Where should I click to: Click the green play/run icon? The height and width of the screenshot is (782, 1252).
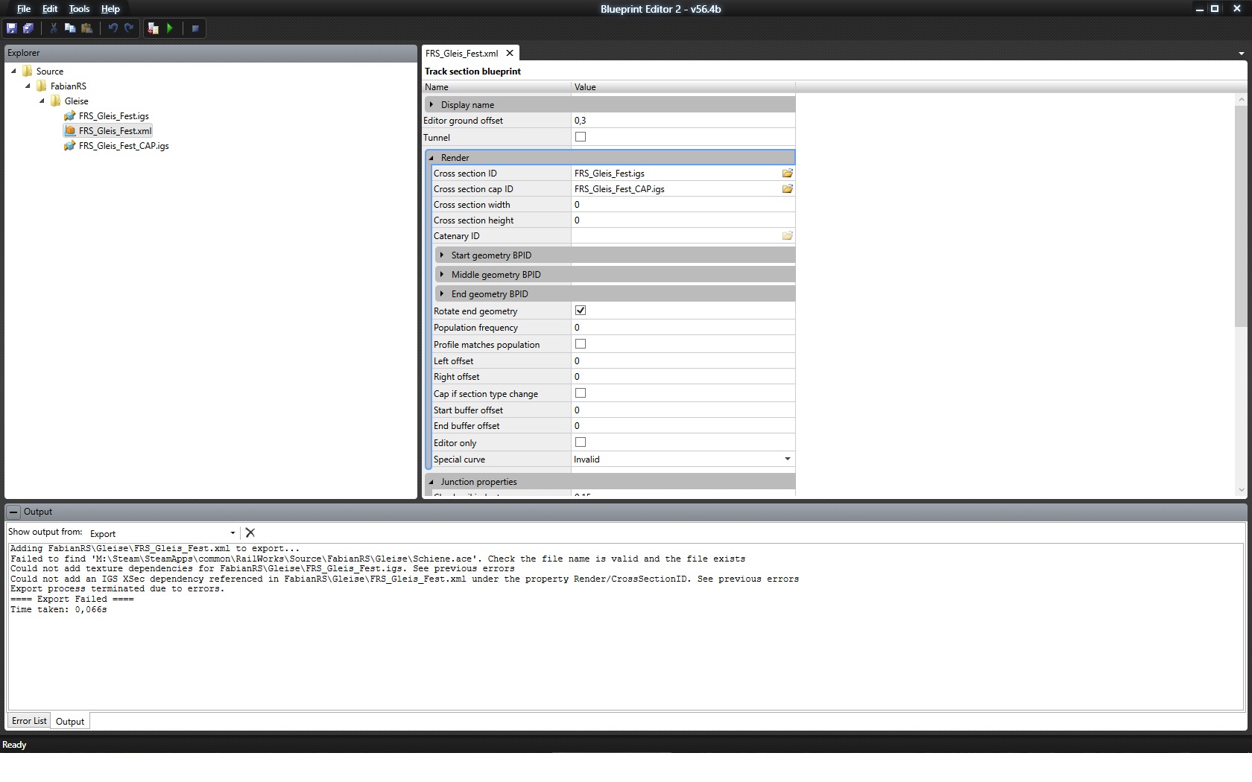click(x=170, y=28)
